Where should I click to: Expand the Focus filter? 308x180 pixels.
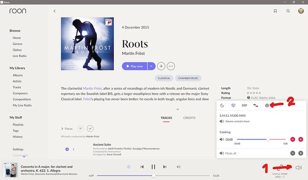67,129
